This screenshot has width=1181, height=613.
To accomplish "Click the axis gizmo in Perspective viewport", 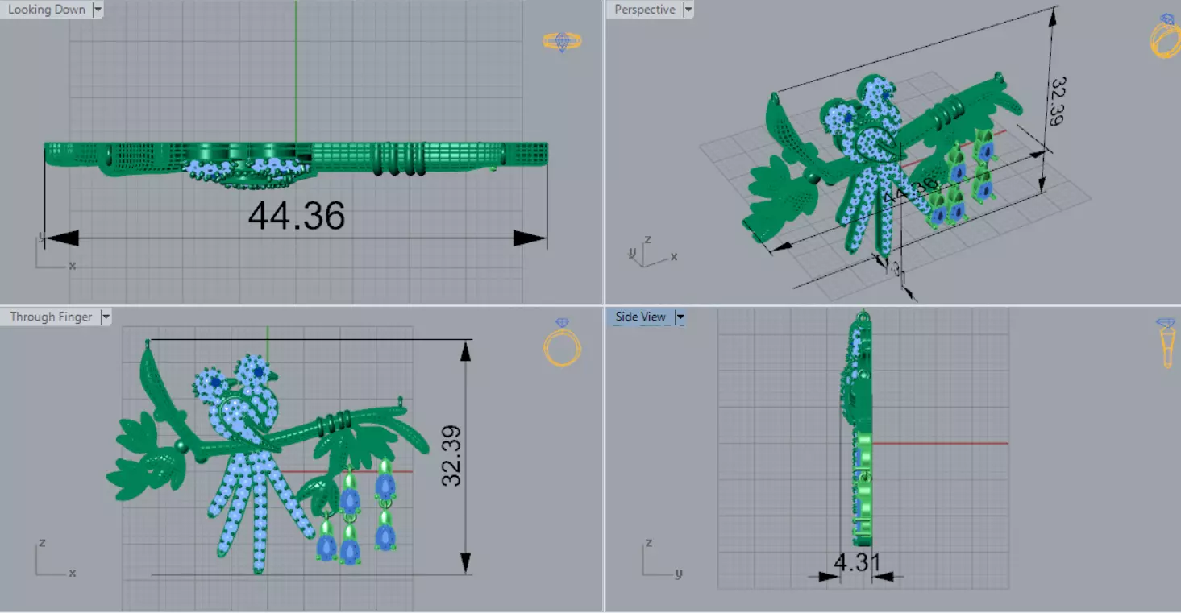I will (651, 252).
